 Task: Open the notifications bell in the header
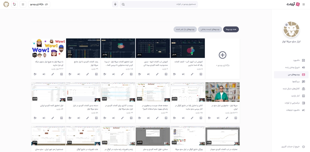click(x=14, y=4)
